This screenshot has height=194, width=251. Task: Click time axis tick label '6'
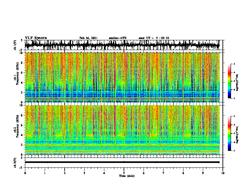(144, 173)
